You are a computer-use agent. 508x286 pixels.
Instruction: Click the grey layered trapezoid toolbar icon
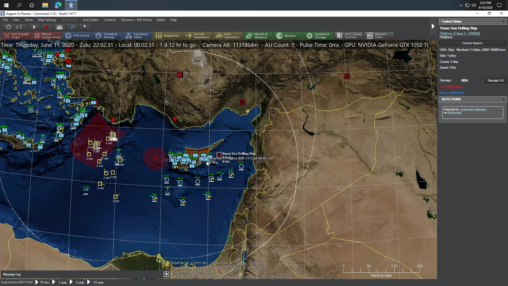tap(60, 27)
